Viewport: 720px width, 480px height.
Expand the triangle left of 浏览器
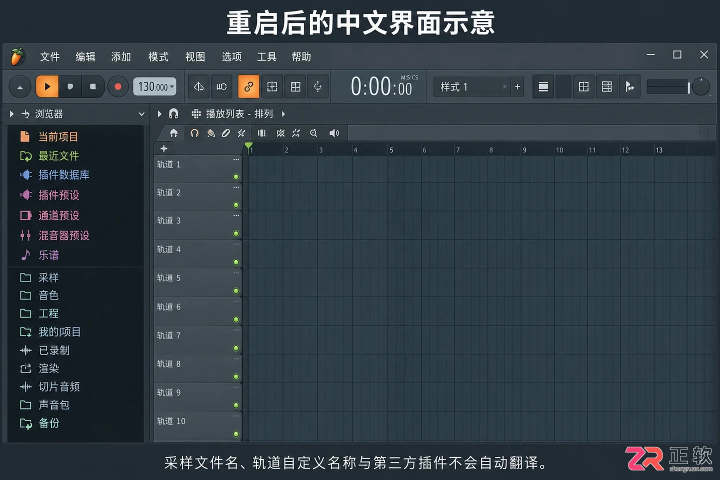[11, 114]
